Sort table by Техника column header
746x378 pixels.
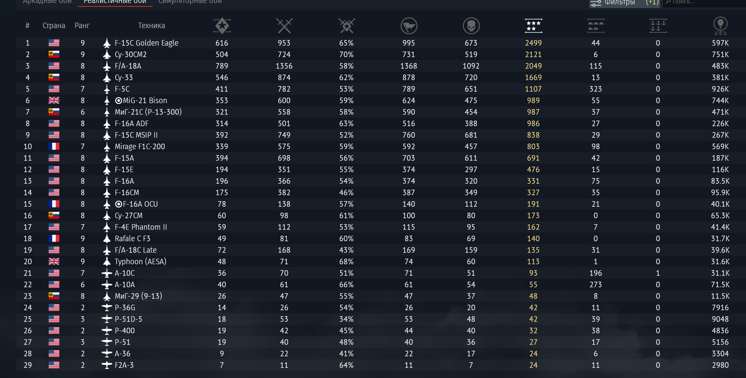pos(152,26)
